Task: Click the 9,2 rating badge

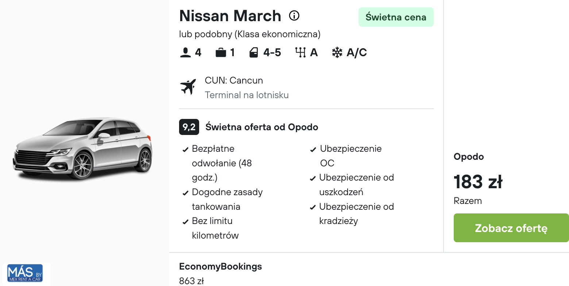Action: tap(189, 127)
